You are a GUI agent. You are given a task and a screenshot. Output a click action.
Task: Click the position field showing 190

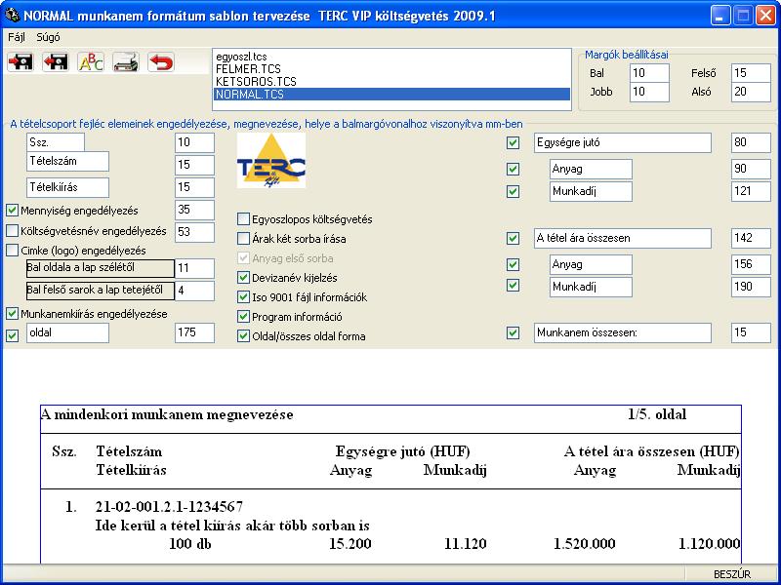[x=751, y=287]
